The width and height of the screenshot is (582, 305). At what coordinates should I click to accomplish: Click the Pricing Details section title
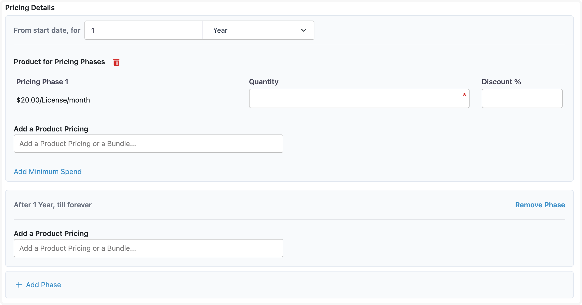point(30,8)
